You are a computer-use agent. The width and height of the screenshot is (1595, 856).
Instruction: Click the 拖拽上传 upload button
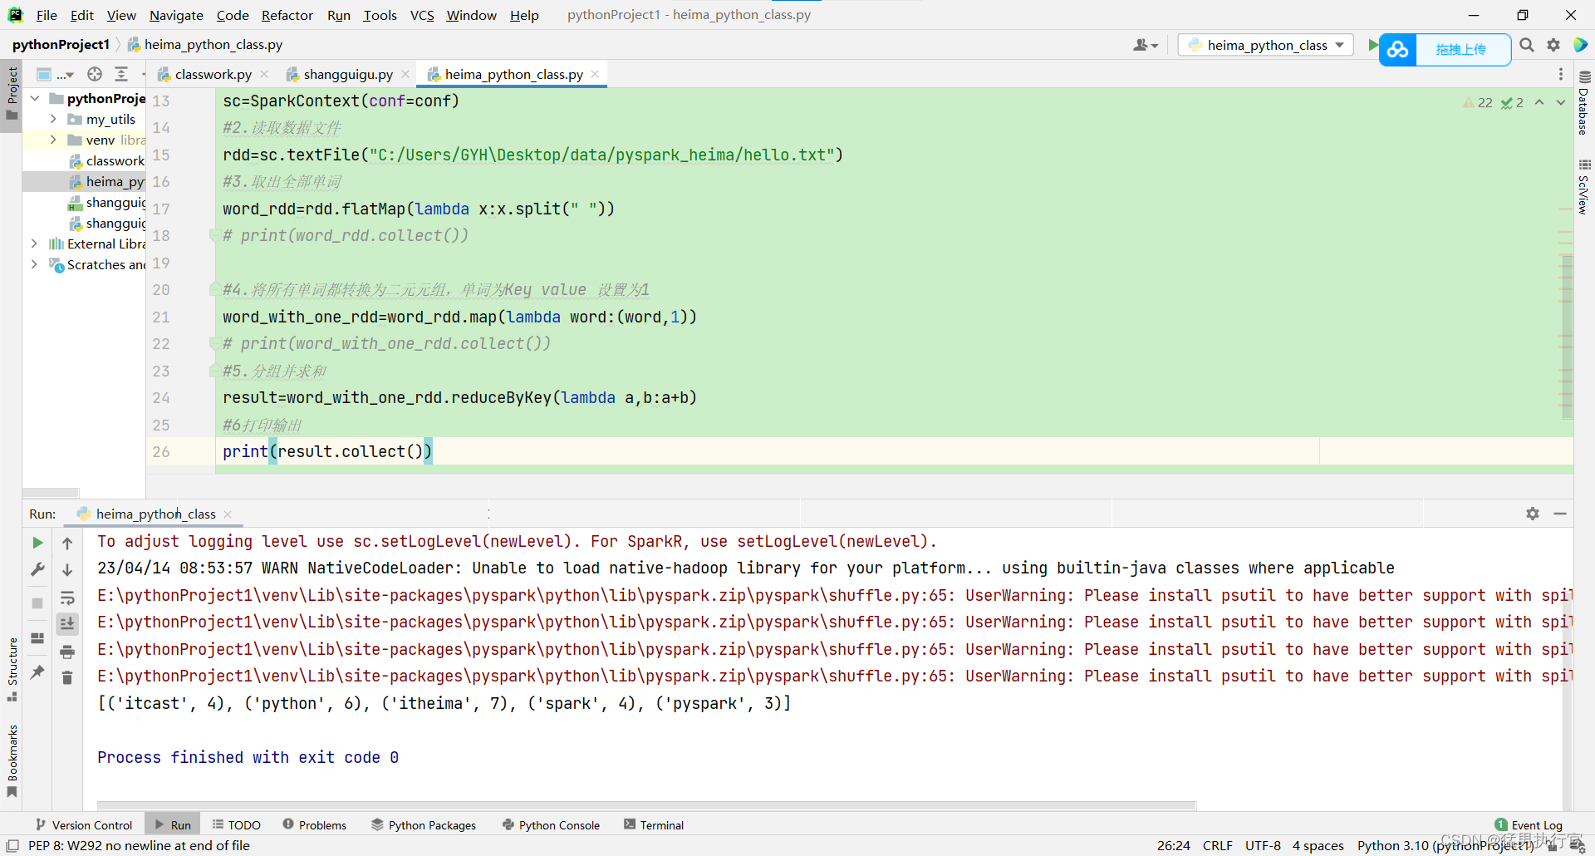(x=1462, y=50)
